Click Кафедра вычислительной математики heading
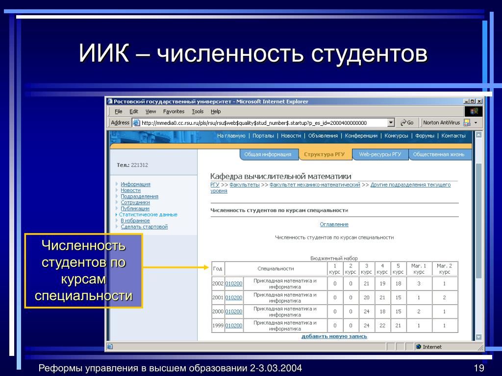Viewport: 502px width, 376px height. [x=281, y=176]
